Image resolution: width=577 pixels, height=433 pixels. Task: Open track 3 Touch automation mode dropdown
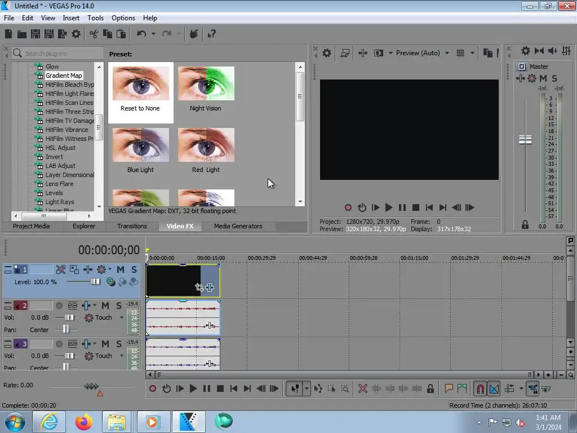(x=122, y=356)
